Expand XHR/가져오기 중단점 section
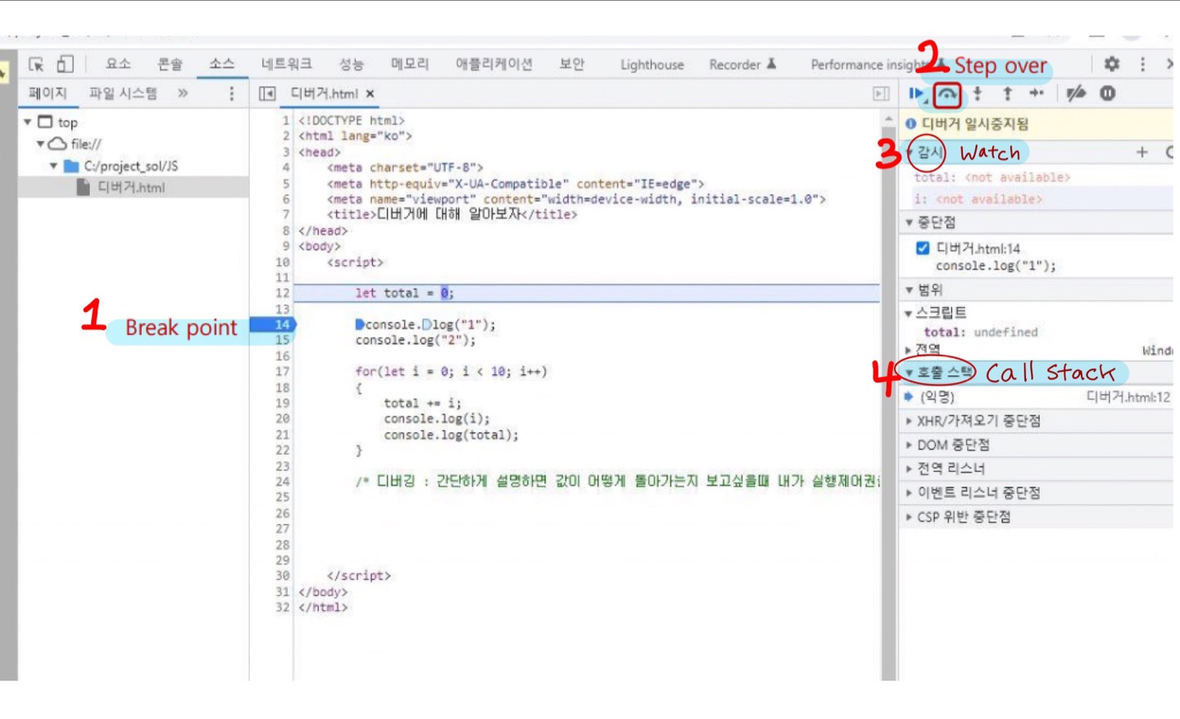Screen dimensions: 1180x719 pos(909,421)
